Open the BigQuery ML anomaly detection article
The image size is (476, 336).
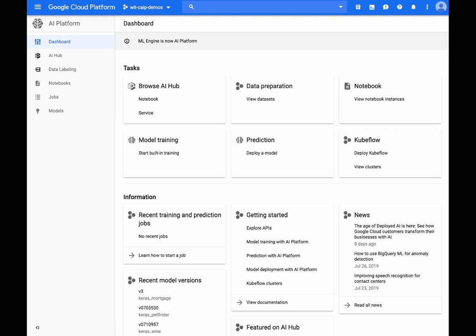pyautogui.click(x=392, y=256)
